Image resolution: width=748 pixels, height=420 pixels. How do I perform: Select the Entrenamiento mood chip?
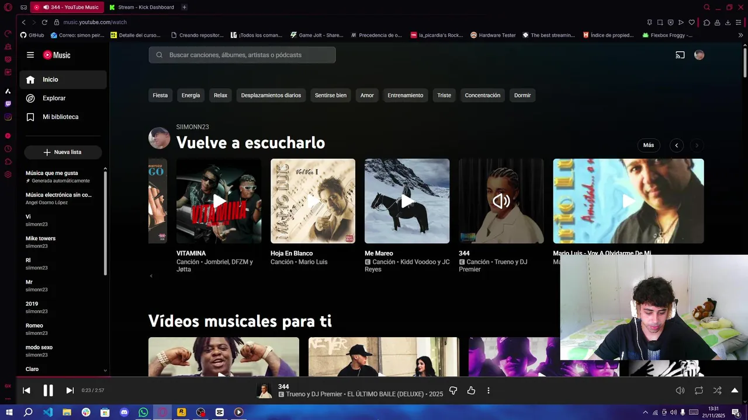pos(405,95)
